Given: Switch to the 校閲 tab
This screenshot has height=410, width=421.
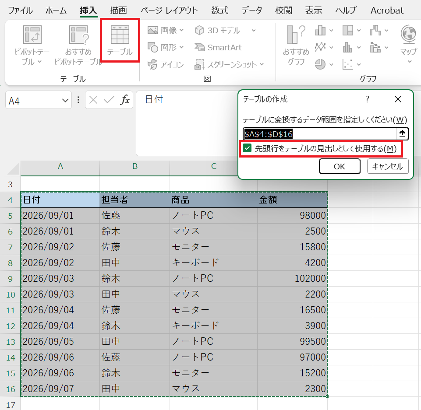Looking at the screenshot, I should click(283, 11).
